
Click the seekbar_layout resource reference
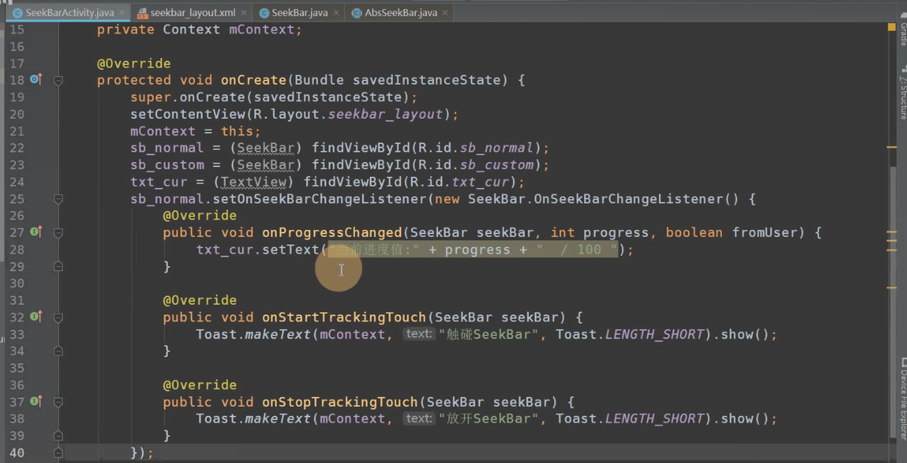(400, 114)
